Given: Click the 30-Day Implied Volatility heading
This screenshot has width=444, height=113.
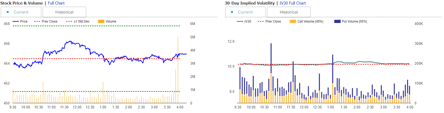Looking at the screenshot, I should 249,3.
